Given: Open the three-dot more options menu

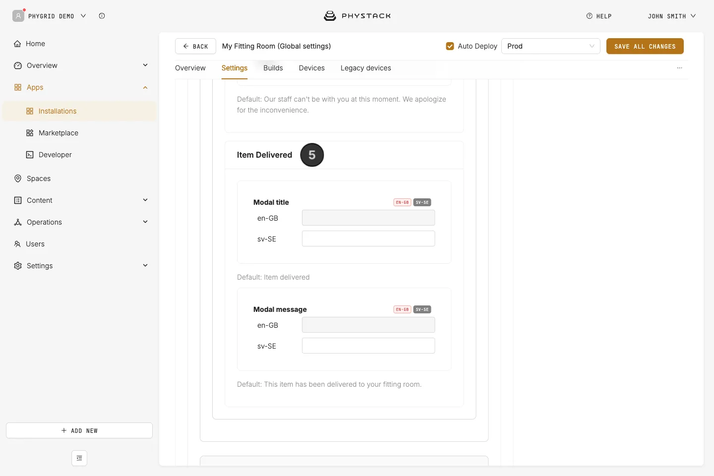Looking at the screenshot, I should tap(680, 68).
